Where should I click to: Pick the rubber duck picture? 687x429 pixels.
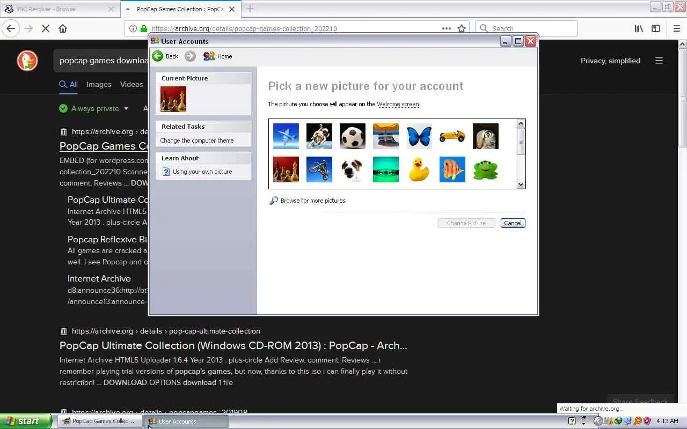coord(419,169)
